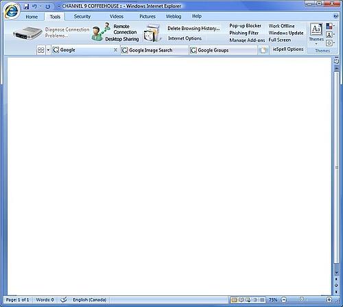Select the Tools ribbon tab
This screenshot has height=307, width=343.
55,16
